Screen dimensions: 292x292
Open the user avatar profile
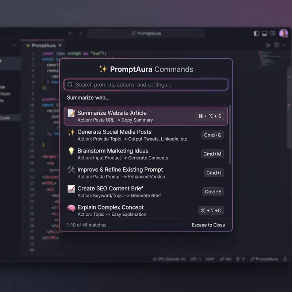tap(284, 33)
